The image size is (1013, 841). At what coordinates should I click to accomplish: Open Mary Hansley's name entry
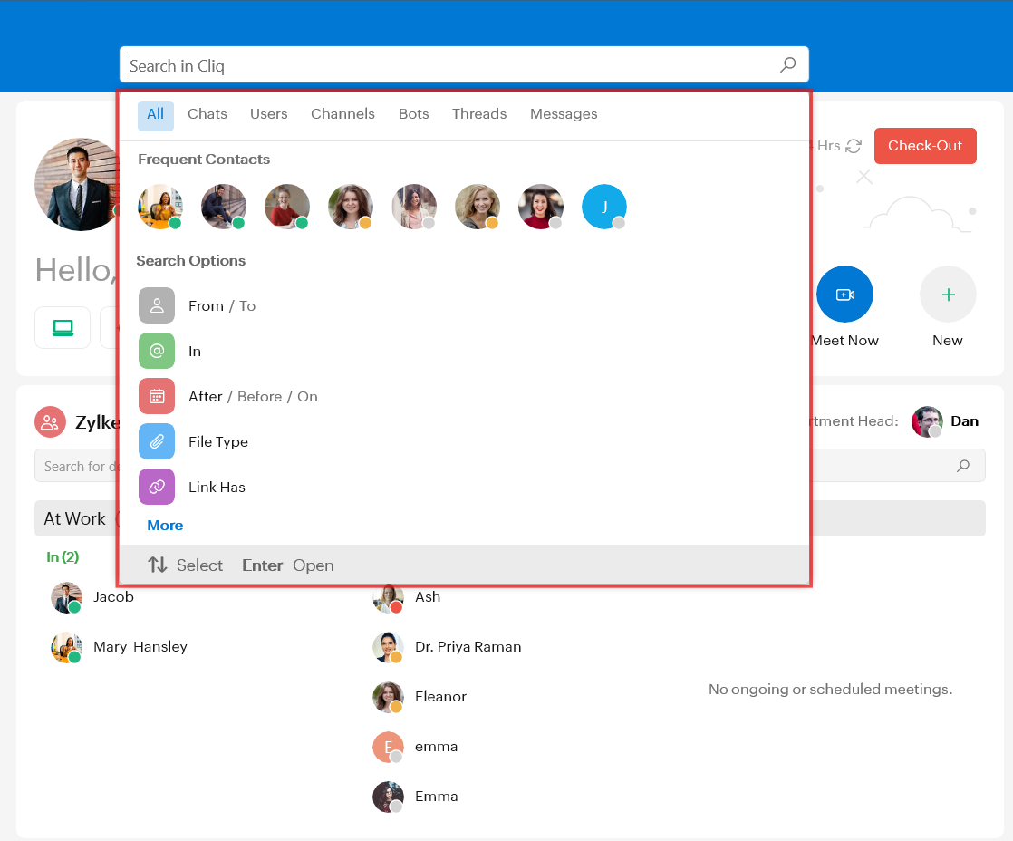coord(140,646)
